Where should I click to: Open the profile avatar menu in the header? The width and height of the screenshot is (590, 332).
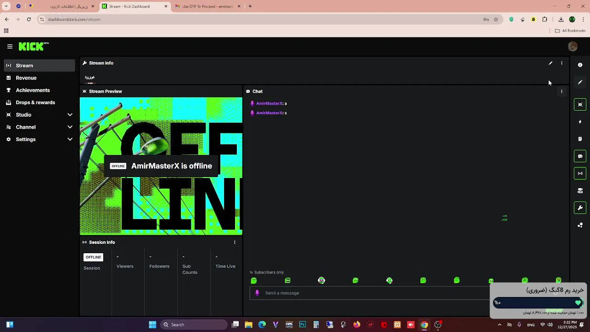tap(573, 47)
